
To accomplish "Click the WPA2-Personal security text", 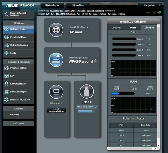I will 81,62.
